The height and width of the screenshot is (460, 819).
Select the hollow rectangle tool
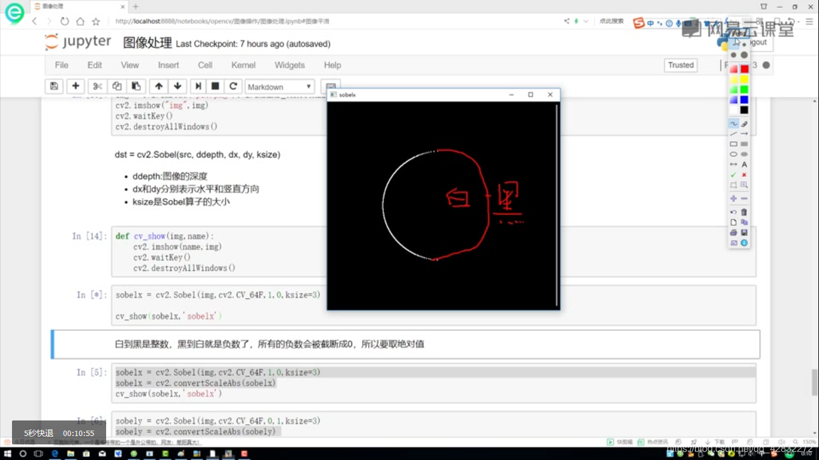tap(733, 144)
